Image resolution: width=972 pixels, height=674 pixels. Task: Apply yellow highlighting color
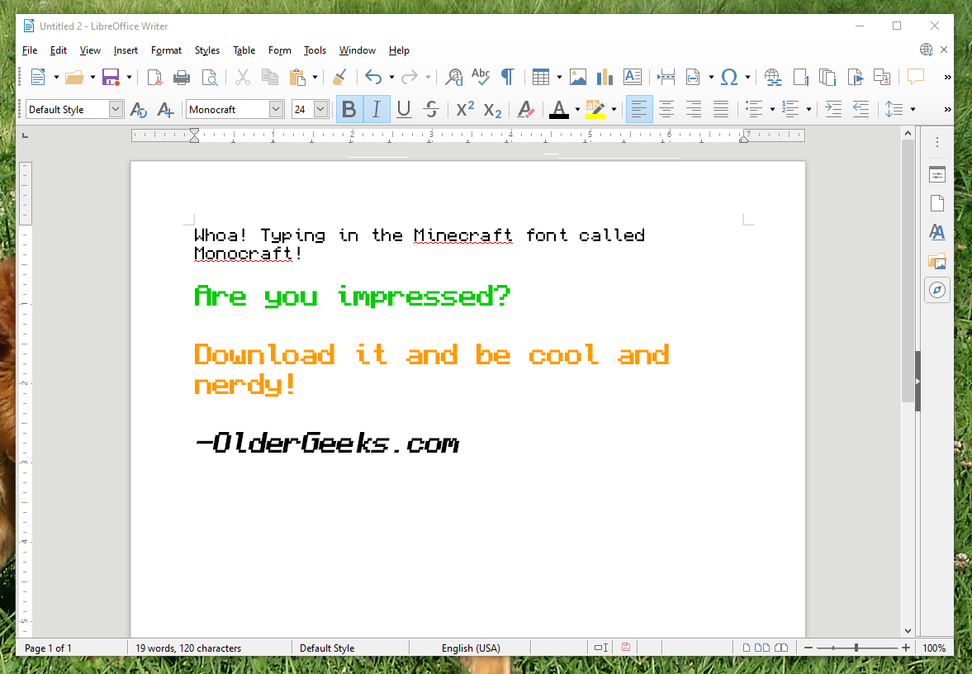[x=595, y=110]
